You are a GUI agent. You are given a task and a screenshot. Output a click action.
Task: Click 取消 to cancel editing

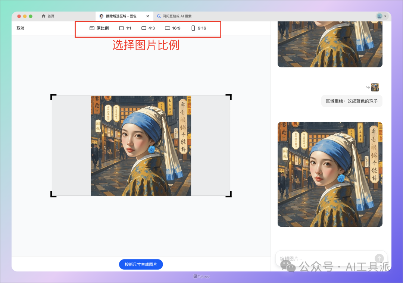coord(21,28)
